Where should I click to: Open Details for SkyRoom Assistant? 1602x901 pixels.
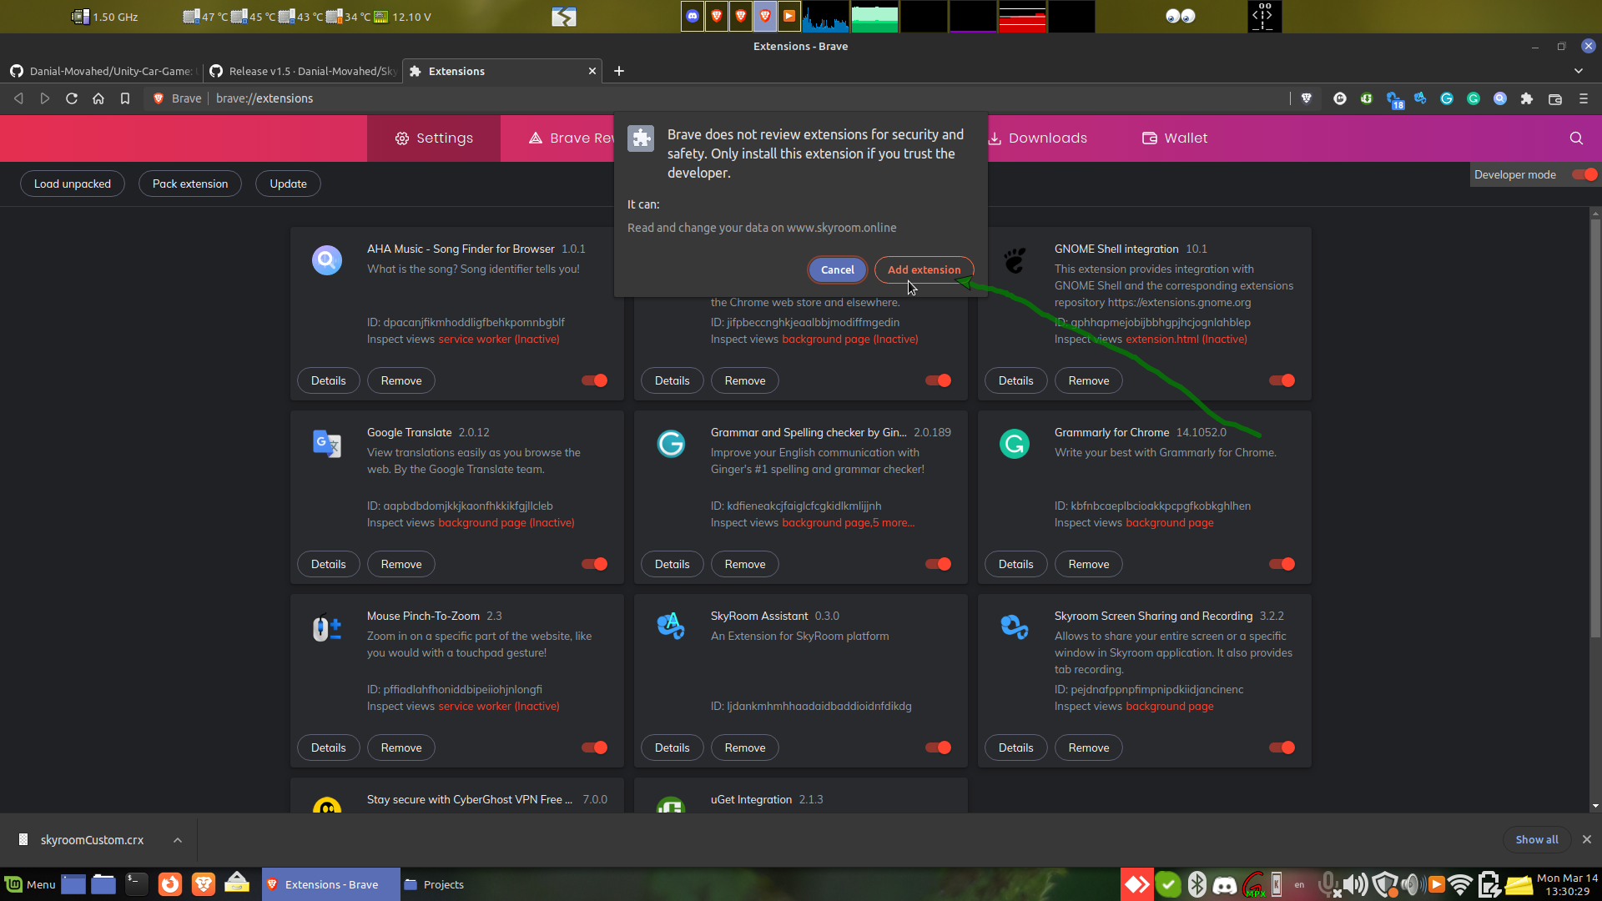click(x=672, y=747)
